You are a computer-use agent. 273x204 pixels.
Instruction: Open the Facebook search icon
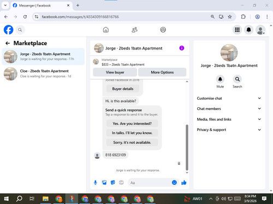click(x=20, y=30)
